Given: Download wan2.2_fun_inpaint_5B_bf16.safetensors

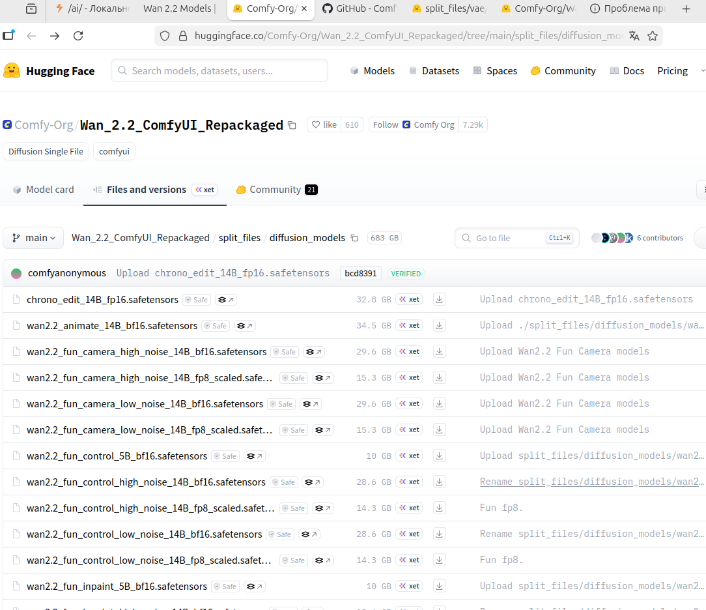Looking at the screenshot, I should [439, 586].
